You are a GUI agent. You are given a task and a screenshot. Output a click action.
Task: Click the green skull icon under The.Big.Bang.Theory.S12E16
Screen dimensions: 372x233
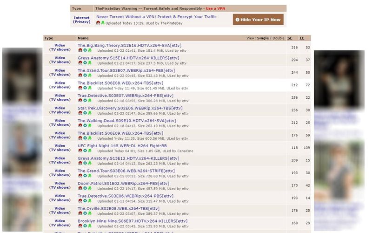[x=90, y=50]
